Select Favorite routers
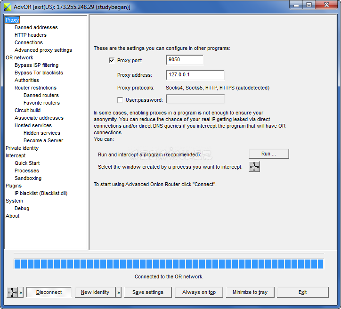This screenshot has width=341, height=309. click(41, 103)
